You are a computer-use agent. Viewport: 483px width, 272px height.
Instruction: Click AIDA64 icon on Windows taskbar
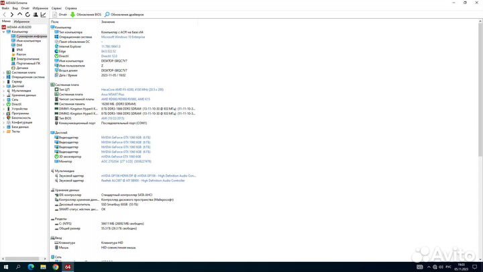point(68,267)
